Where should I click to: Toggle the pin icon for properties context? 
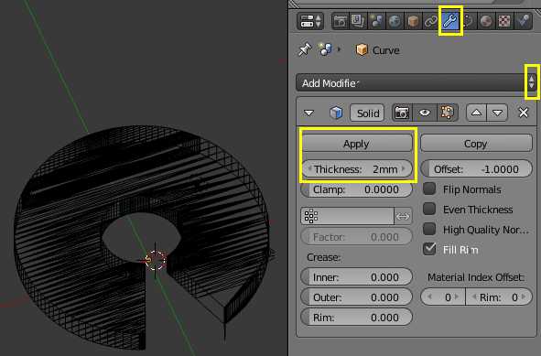pos(305,49)
